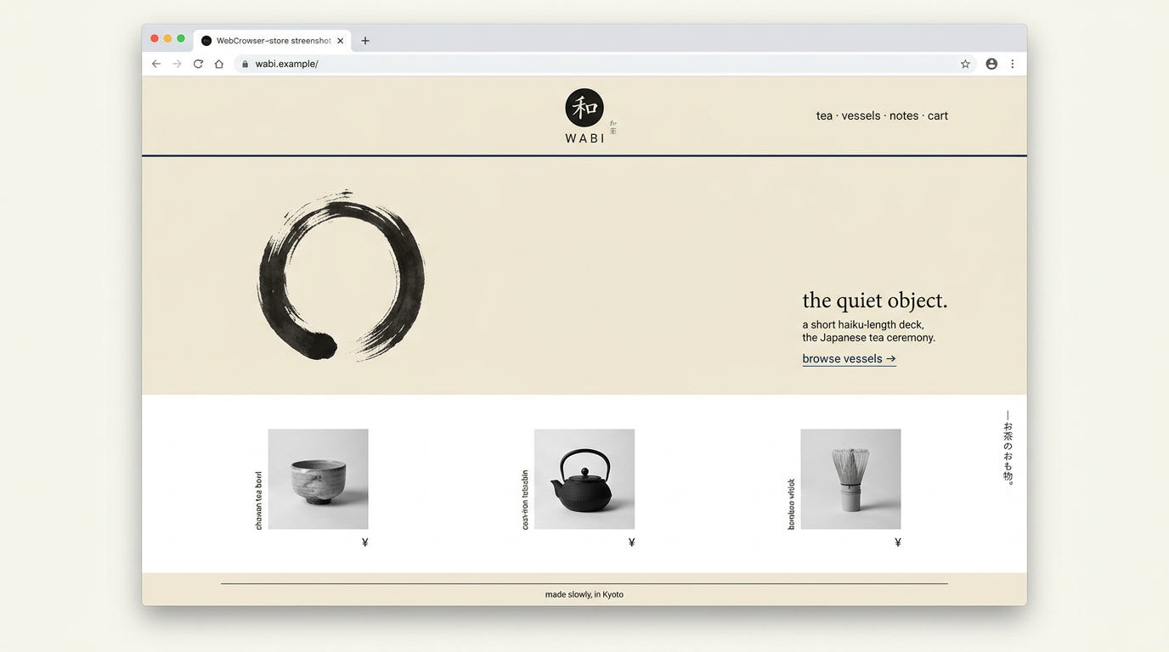Click the enso brush circle artwork

(340, 276)
